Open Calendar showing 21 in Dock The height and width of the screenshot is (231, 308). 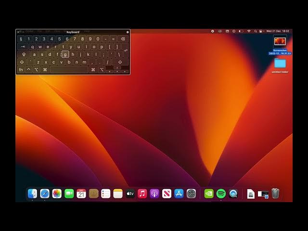coord(81,193)
